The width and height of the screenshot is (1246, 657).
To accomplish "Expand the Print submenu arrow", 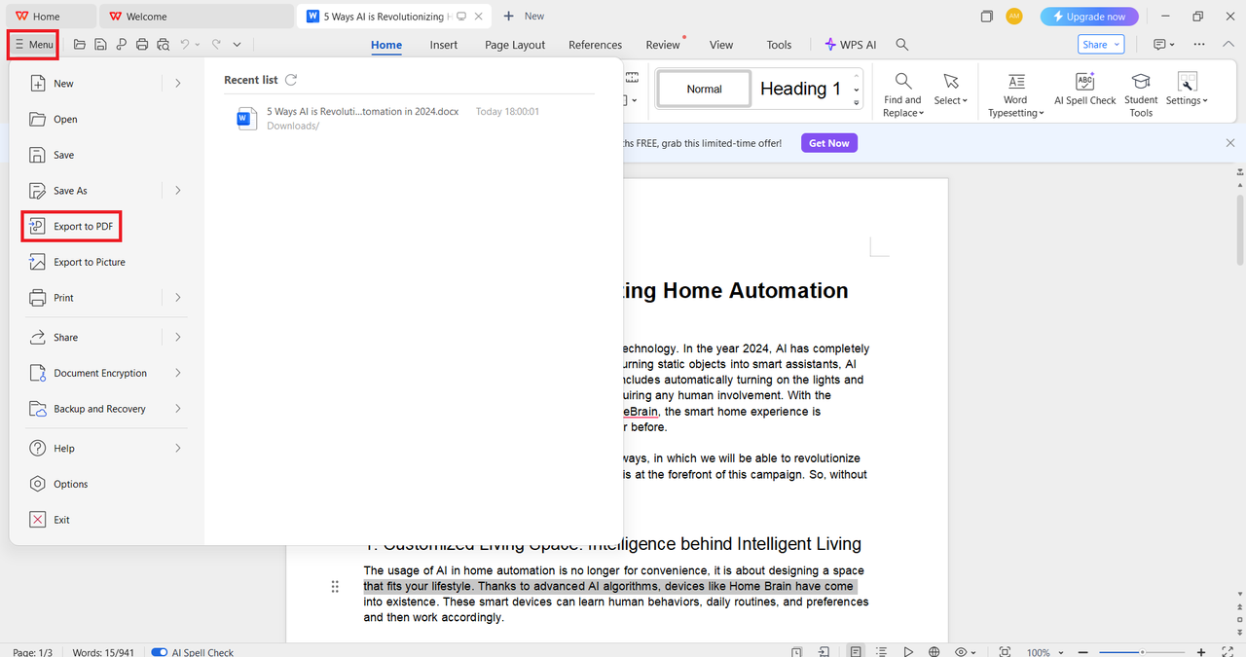I will tap(178, 298).
